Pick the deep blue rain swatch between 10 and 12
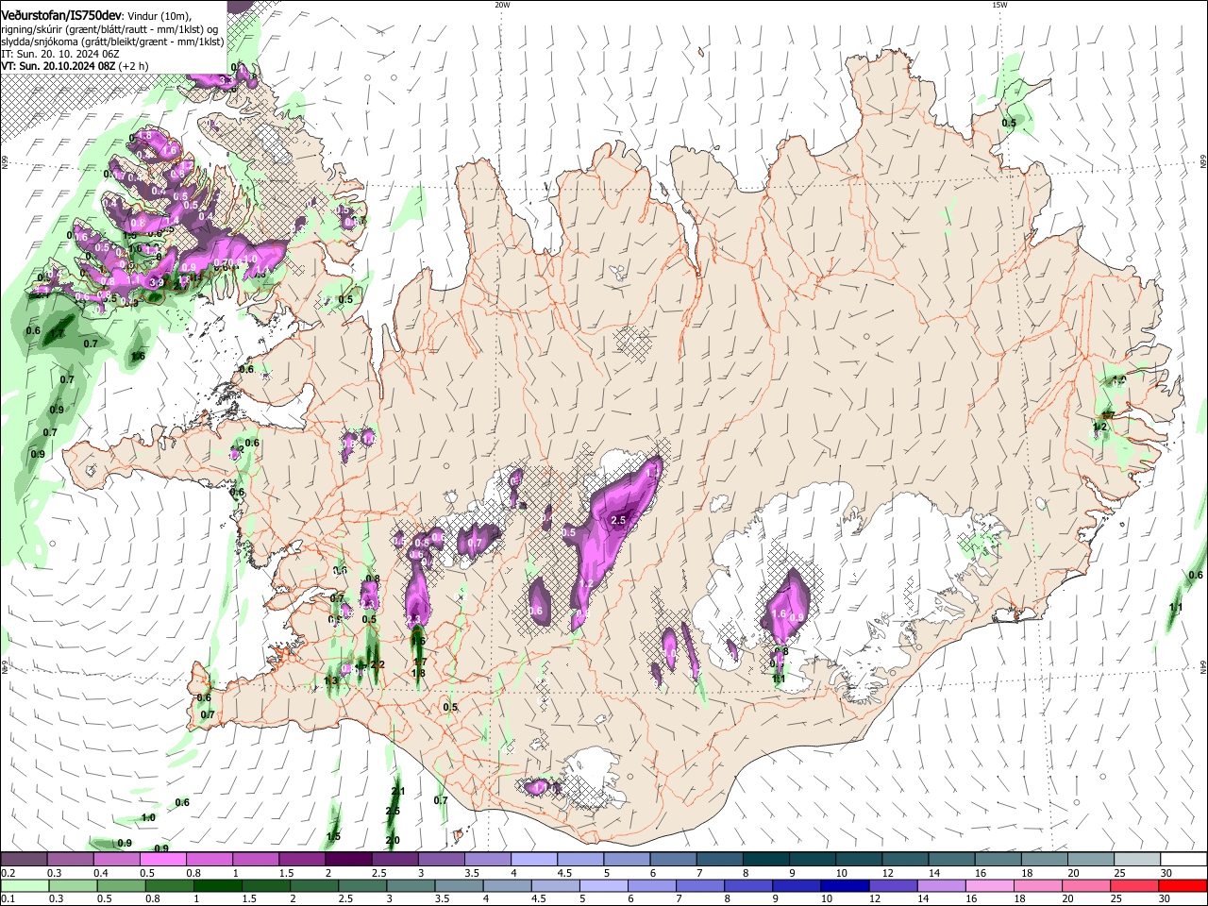1208x906 pixels. point(845,885)
